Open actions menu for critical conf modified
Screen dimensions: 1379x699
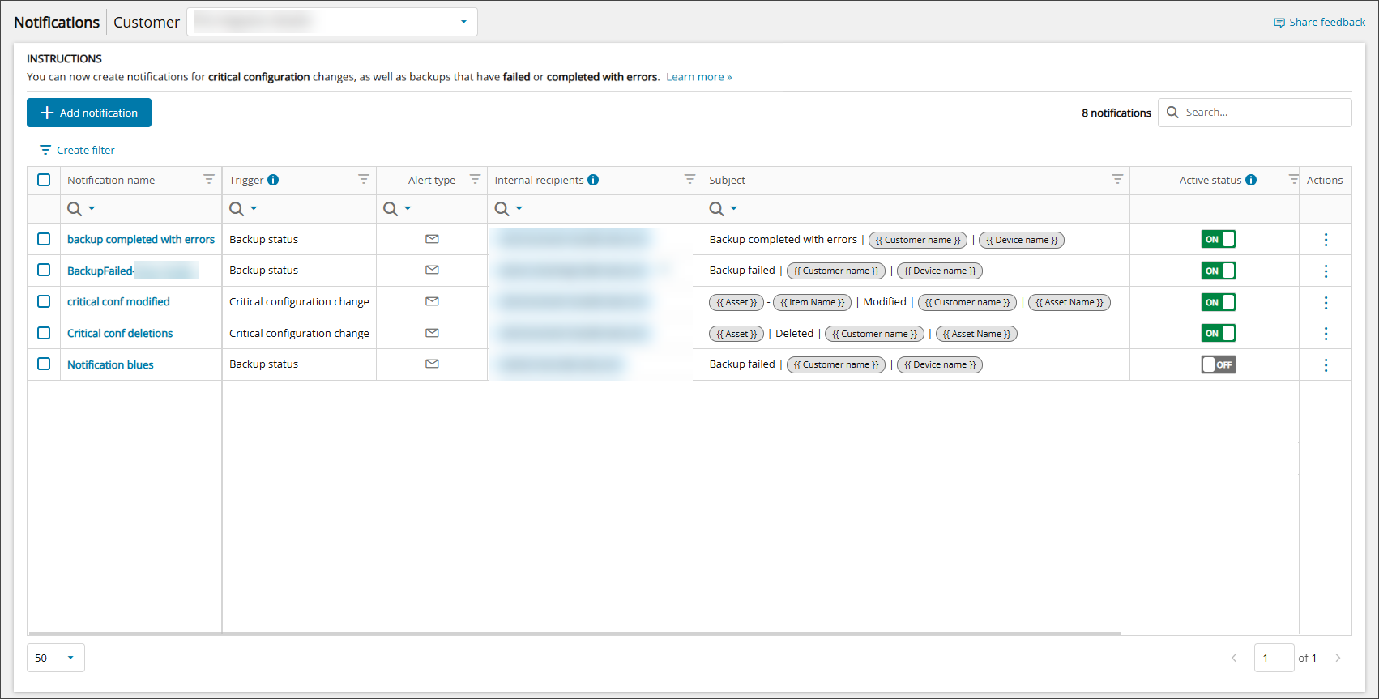[1326, 302]
